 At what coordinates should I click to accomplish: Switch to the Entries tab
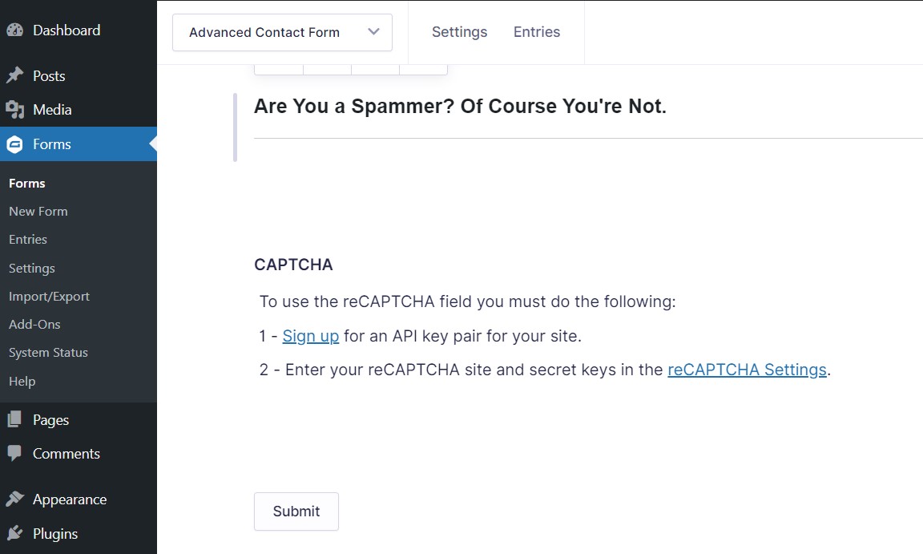point(536,31)
